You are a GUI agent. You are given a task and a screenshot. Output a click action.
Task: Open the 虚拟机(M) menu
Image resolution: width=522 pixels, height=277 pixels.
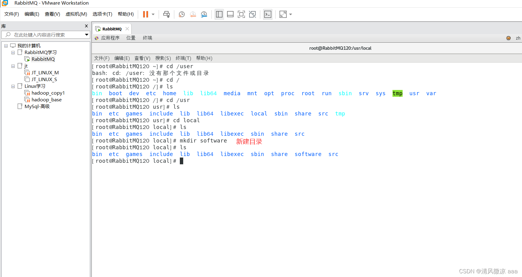coord(76,14)
